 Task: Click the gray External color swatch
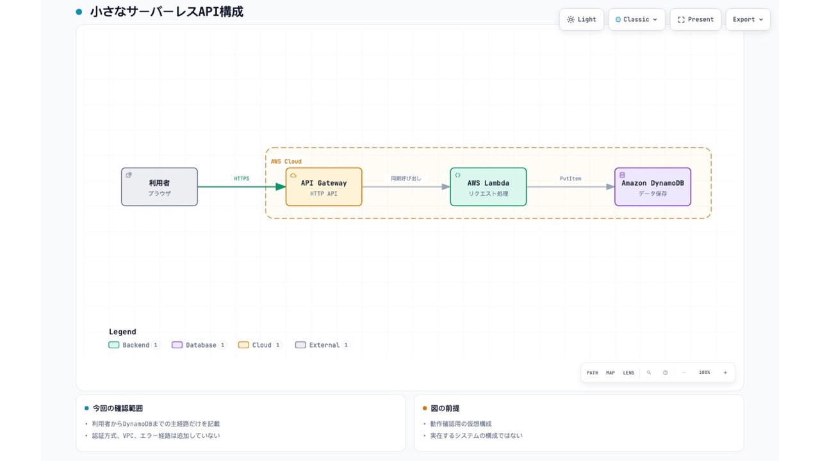click(x=300, y=345)
